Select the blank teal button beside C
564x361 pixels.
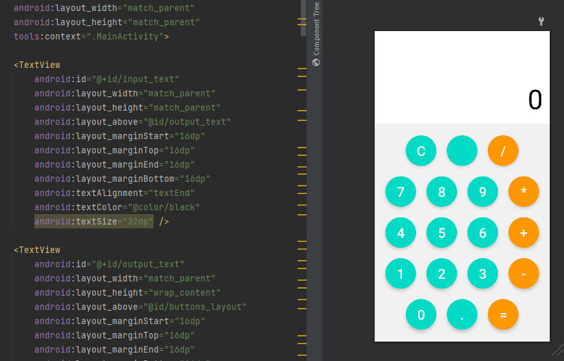click(x=462, y=151)
